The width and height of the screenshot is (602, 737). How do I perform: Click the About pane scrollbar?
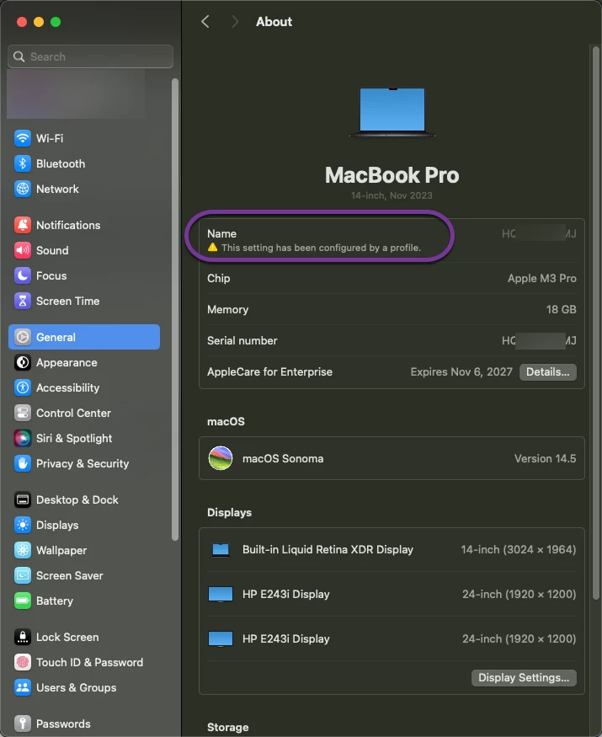tap(595, 322)
